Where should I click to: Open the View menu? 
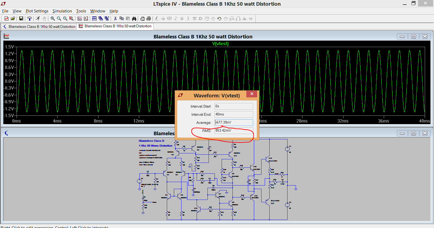tap(17, 11)
